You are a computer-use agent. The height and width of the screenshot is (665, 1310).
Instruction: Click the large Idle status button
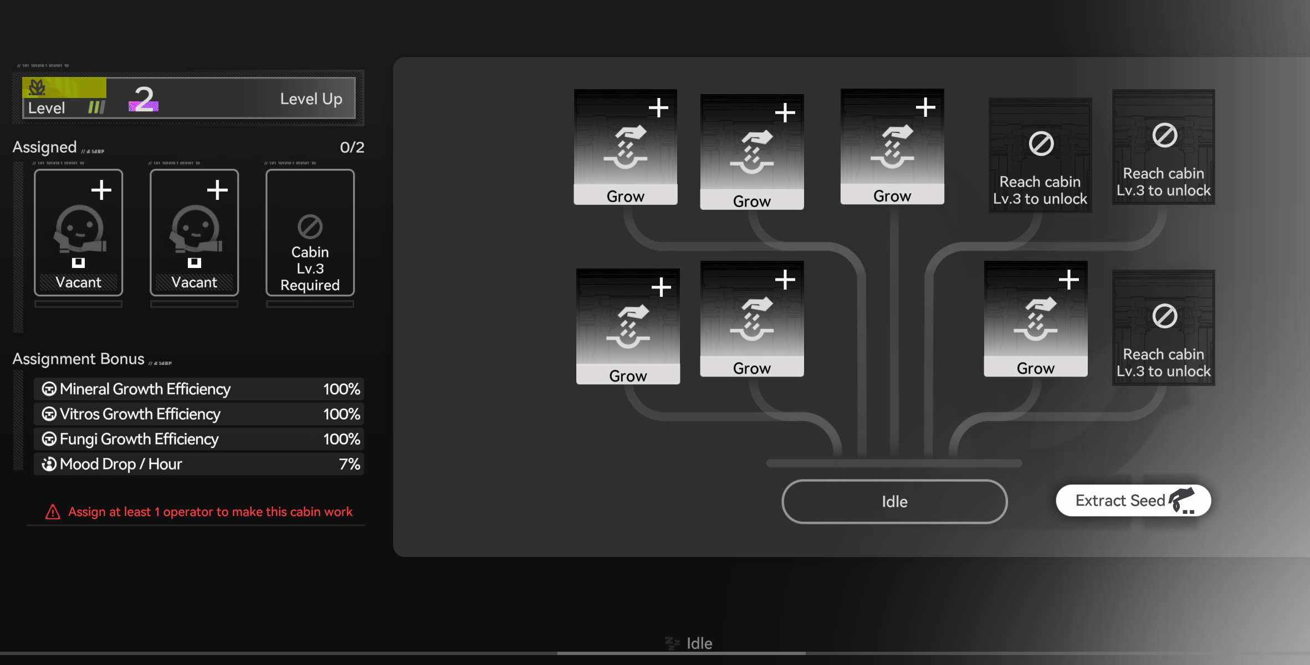894,502
